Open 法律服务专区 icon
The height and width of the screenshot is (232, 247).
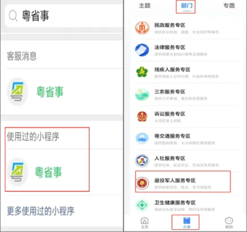click(x=142, y=50)
